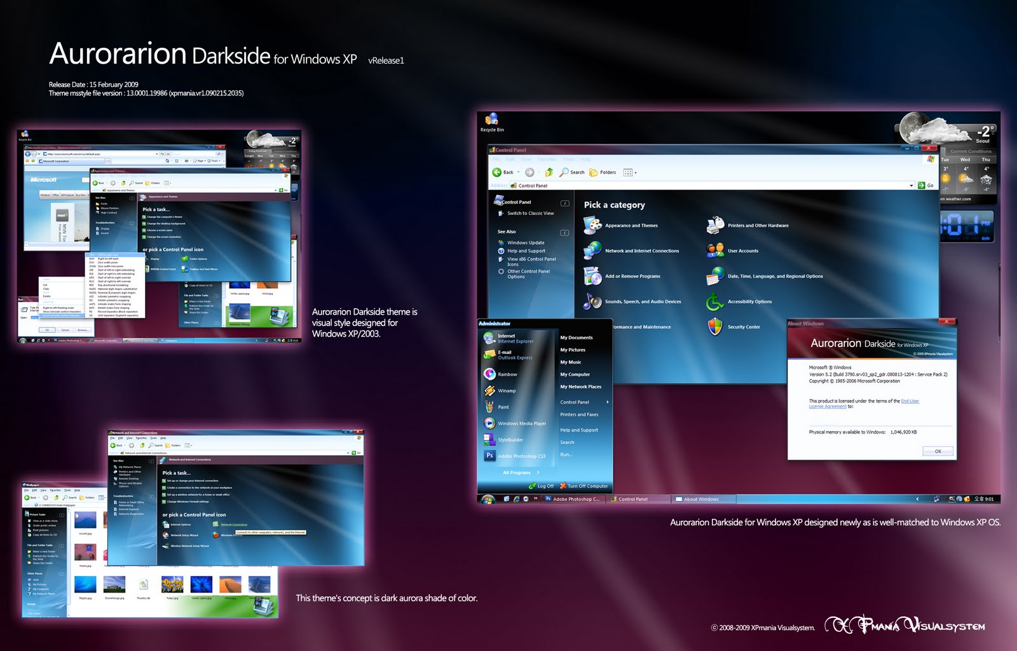This screenshot has height=651, width=1017.
Task: Click Other Control Panel Options link
Action: tap(528, 274)
